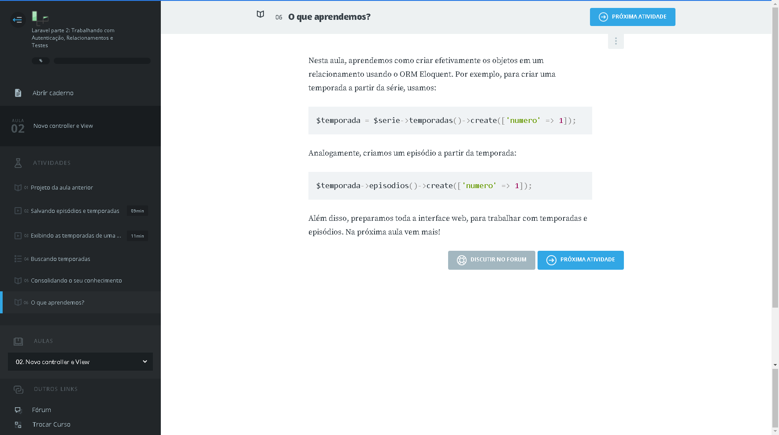The image size is (779, 435).
Task: Click the back arrow icon in sidebar
Action: click(18, 20)
